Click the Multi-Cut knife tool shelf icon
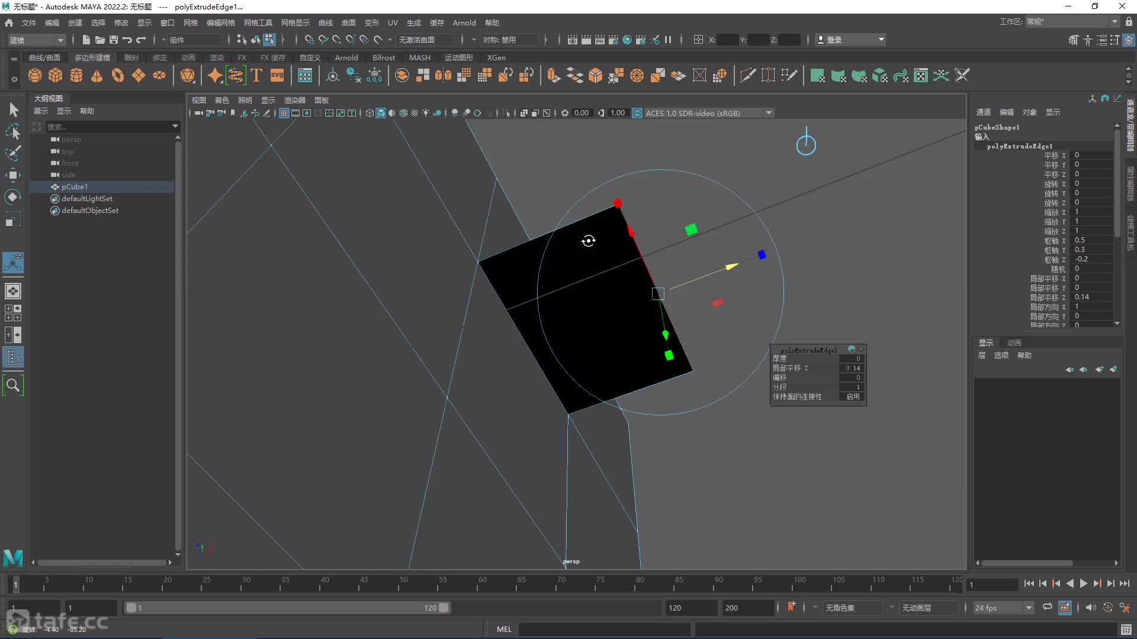This screenshot has width=1137, height=639. [x=747, y=76]
